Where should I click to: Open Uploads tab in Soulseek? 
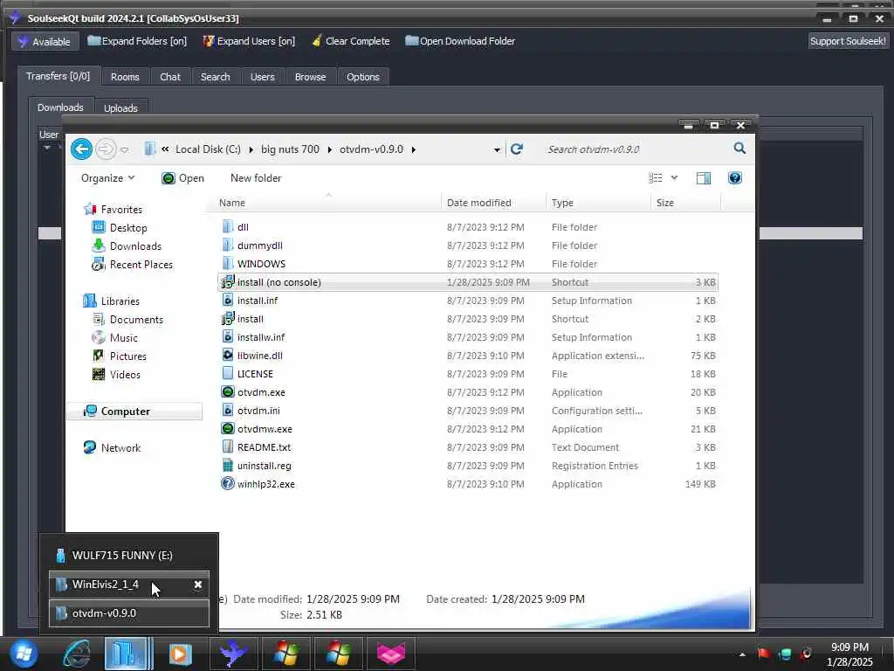[x=120, y=107]
